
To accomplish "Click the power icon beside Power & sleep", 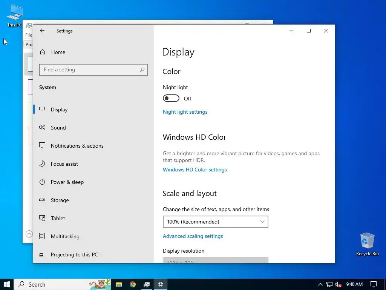I will coord(42,182).
